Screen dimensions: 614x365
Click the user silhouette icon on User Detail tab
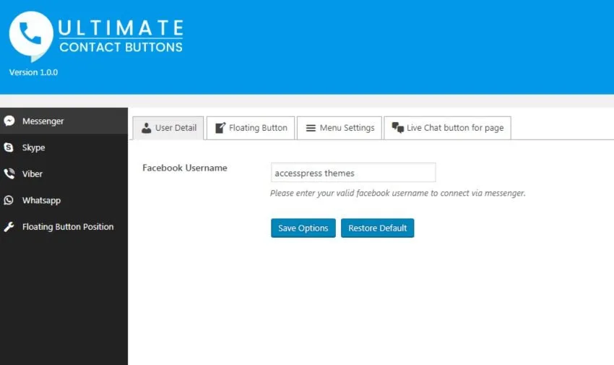[x=147, y=128]
